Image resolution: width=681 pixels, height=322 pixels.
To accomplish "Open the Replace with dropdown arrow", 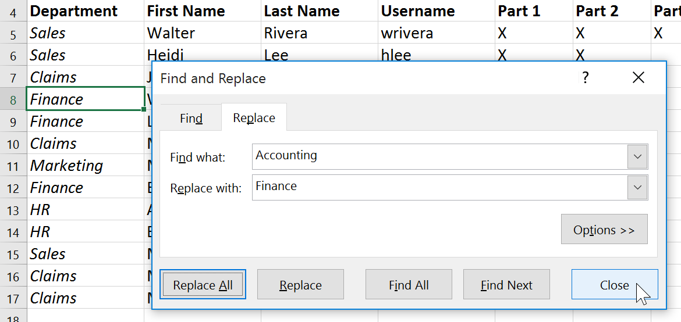I will click(x=637, y=188).
